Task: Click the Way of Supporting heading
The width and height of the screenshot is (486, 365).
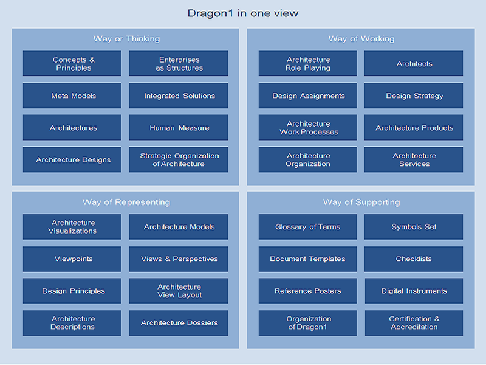Action: click(361, 203)
